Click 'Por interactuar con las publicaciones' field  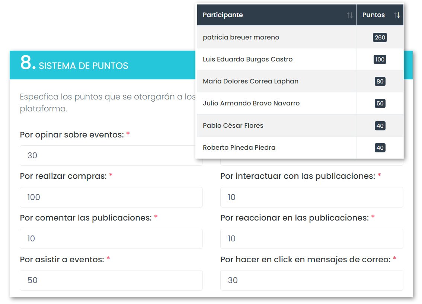click(311, 197)
